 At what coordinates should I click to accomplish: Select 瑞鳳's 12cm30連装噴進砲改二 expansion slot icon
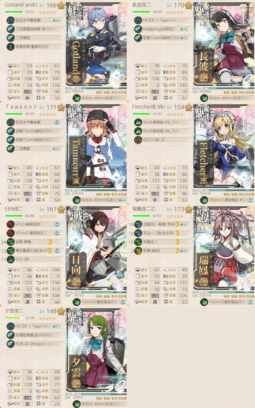(x=204, y=302)
